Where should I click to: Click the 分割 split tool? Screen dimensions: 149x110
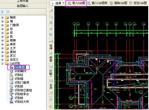click(51, 97)
